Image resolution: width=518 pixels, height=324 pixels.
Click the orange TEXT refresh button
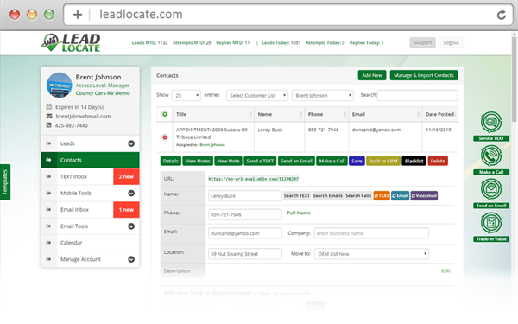[382, 196]
